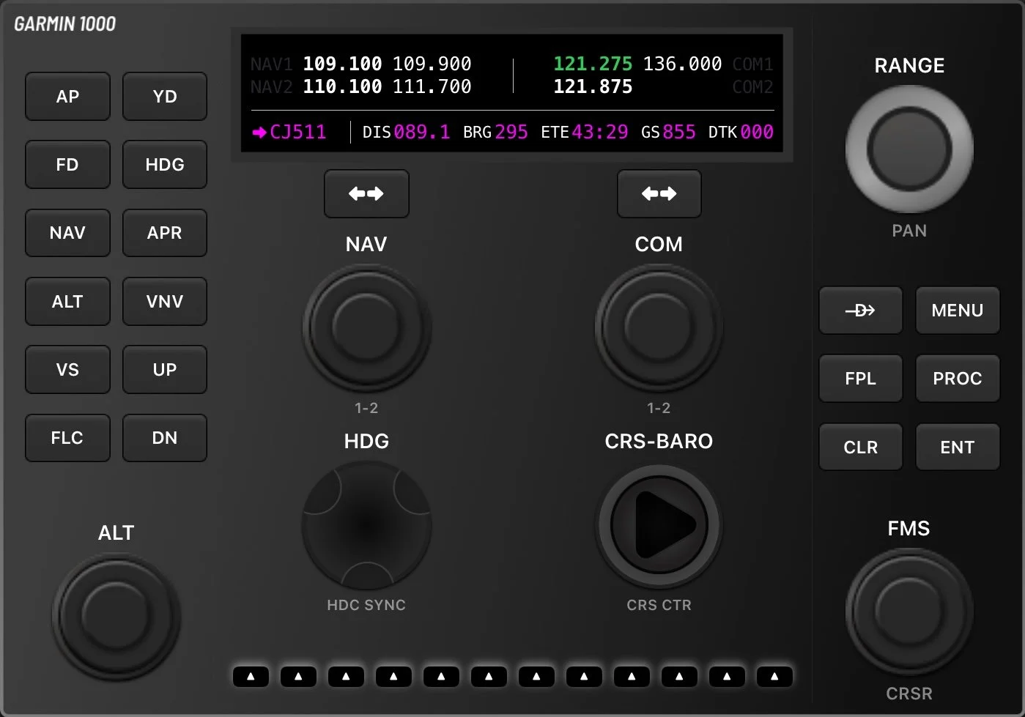The width and height of the screenshot is (1025, 717).
Task: Click the 1-2 label under COM knob
Action: click(x=659, y=408)
